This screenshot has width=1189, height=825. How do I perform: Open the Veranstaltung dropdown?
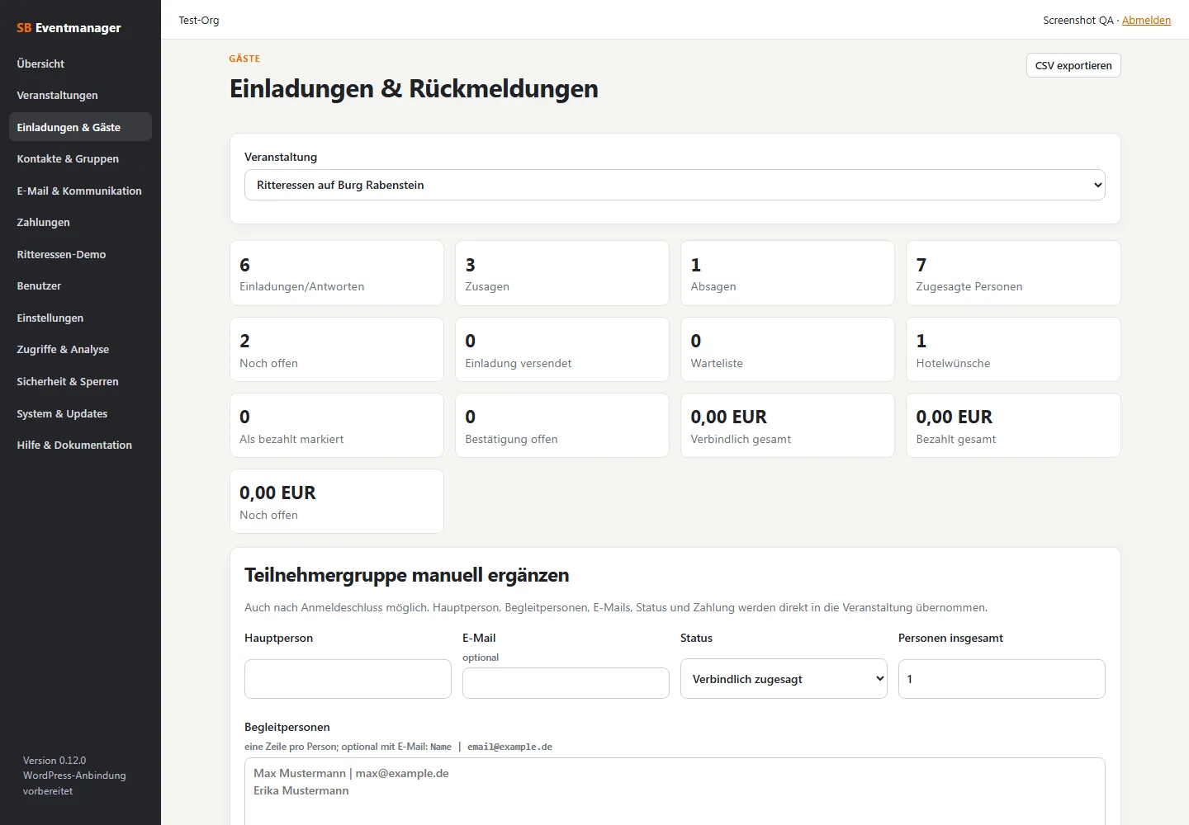(675, 185)
